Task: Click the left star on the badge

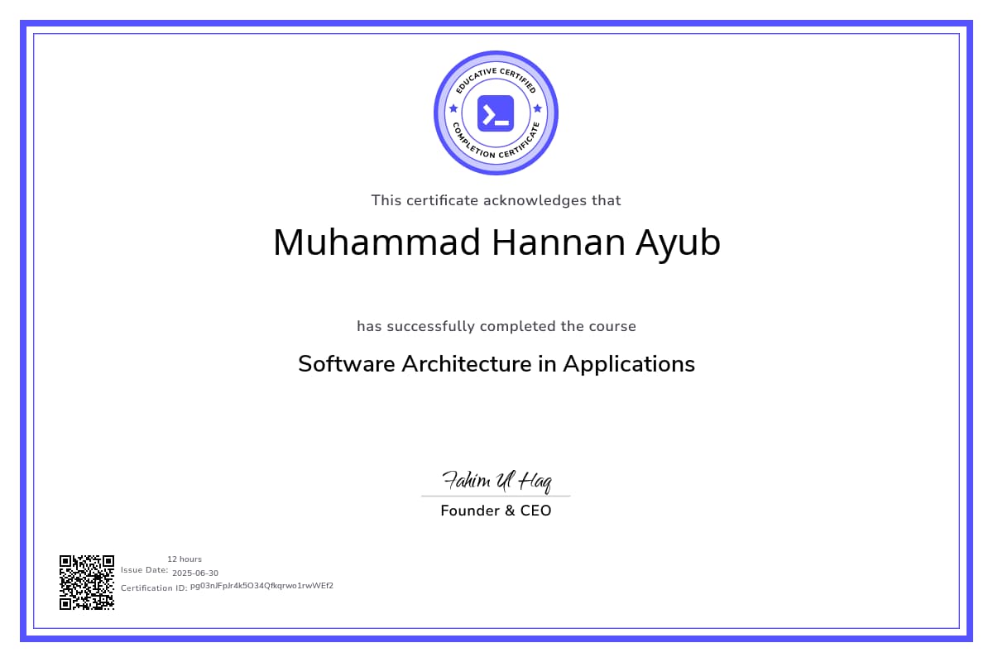Action: pyautogui.click(x=453, y=108)
